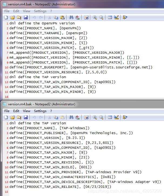Click the lower window title bar text
The image size is (164, 196).
(x=42, y=104)
